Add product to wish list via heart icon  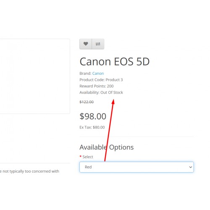point(86,44)
